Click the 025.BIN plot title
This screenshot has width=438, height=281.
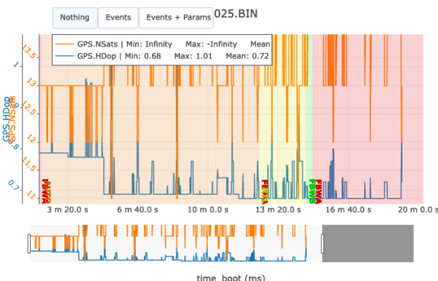[236, 14]
